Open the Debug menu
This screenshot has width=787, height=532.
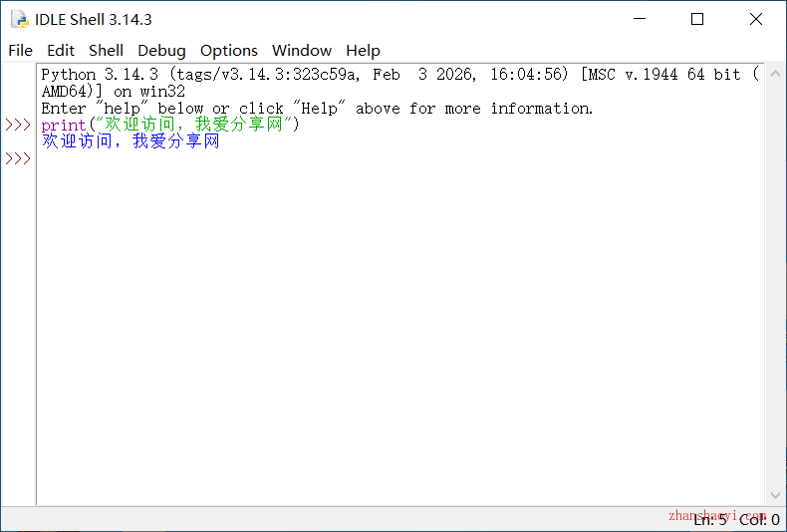click(161, 51)
